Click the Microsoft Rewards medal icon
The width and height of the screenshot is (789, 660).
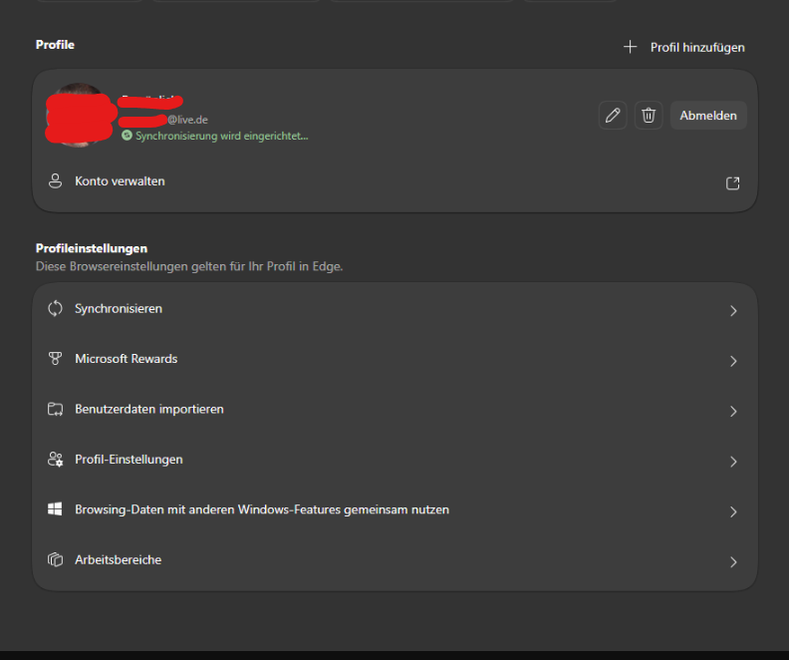click(55, 359)
